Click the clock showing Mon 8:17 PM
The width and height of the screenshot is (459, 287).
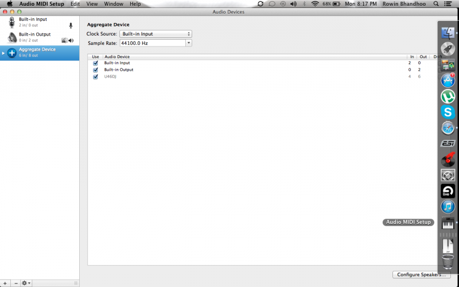tap(361, 4)
